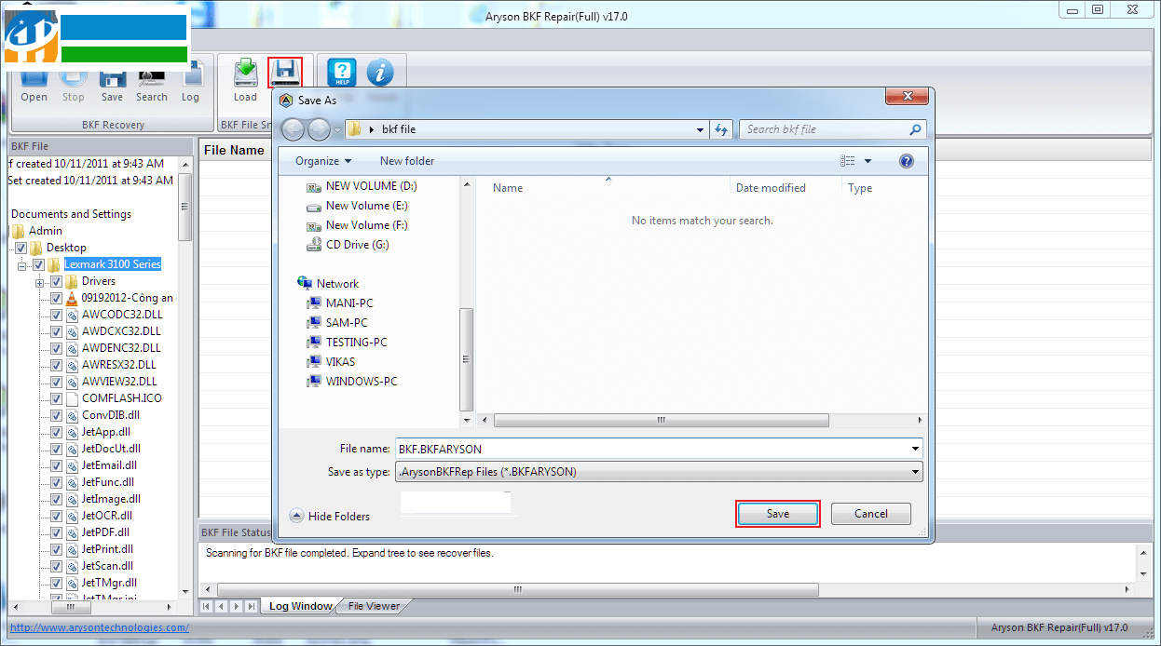Click the blue info icon on the toolbar
The width and height of the screenshot is (1161, 646).
(x=382, y=73)
